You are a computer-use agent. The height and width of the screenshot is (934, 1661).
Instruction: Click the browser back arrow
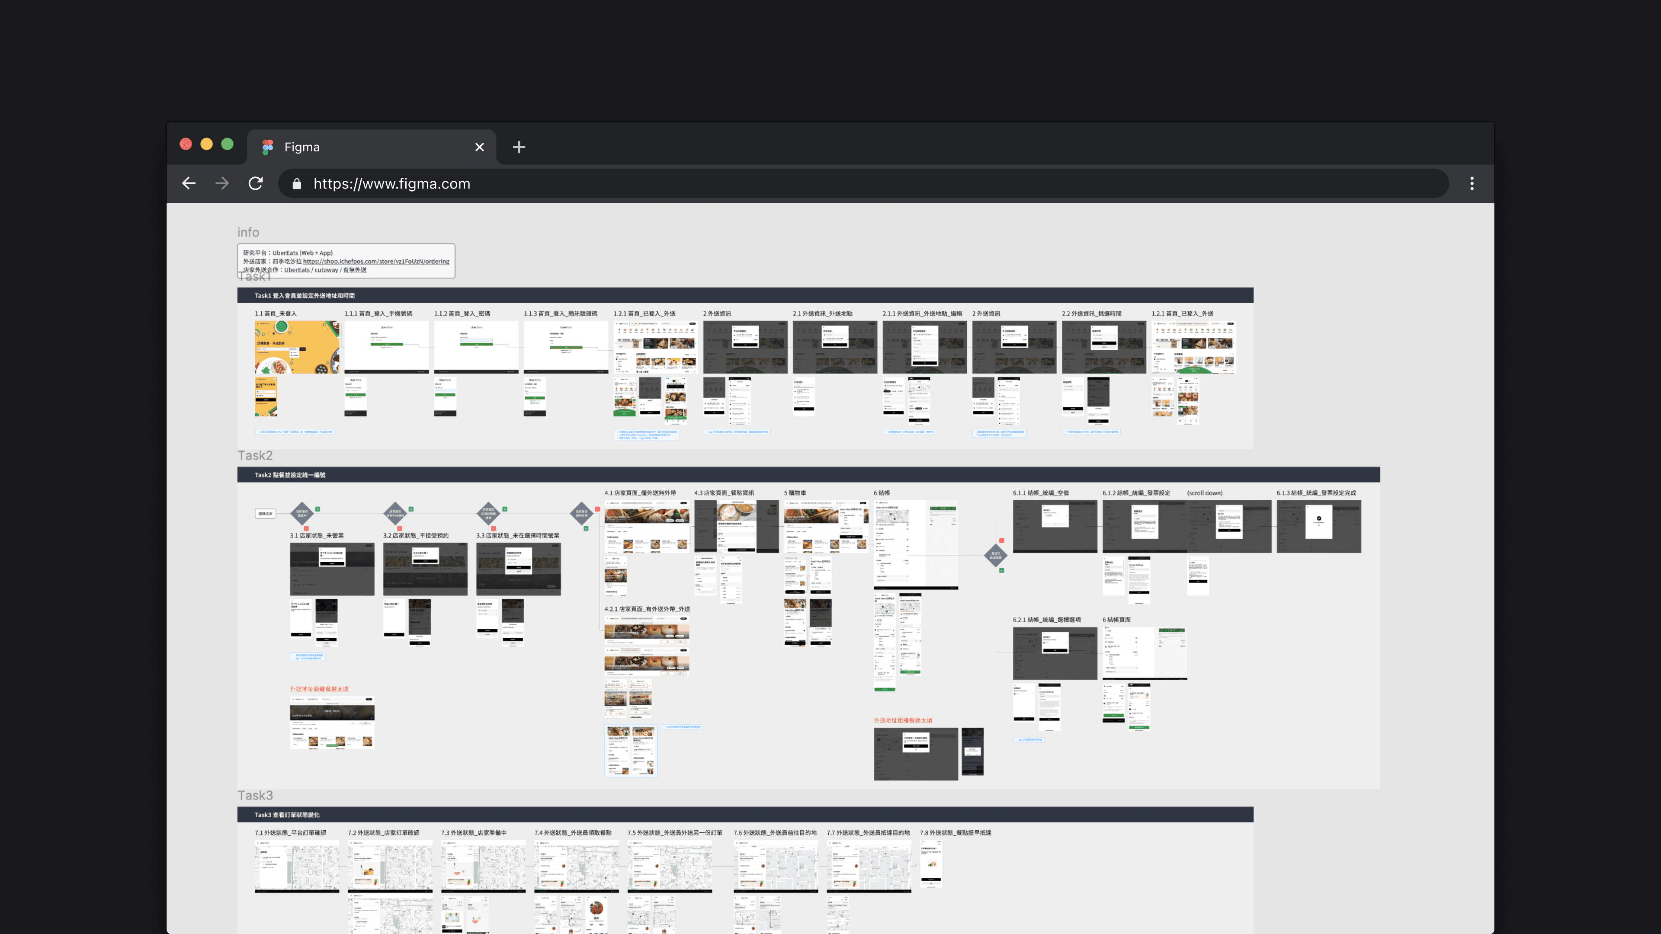pyautogui.click(x=189, y=184)
